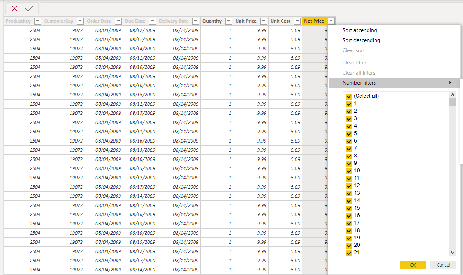The image size is (463, 275).
Task: Open the Unit Price column filter dropdown
Action: (x=264, y=21)
